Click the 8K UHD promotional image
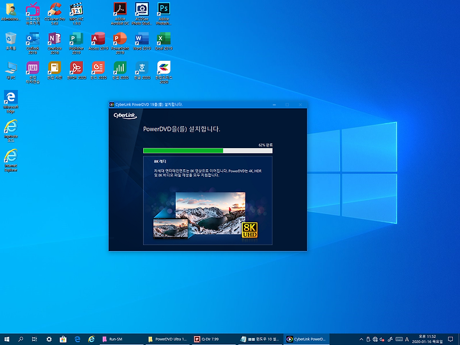Image resolution: width=460 pixels, height=345 pixels. 206,216
